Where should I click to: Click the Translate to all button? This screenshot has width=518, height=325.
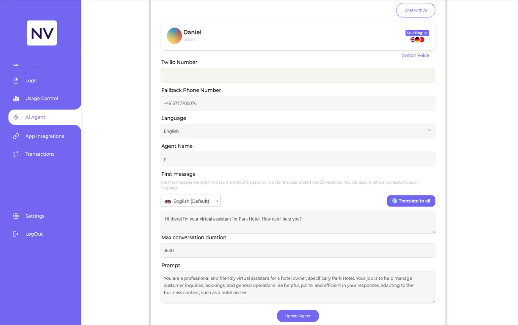411,201
